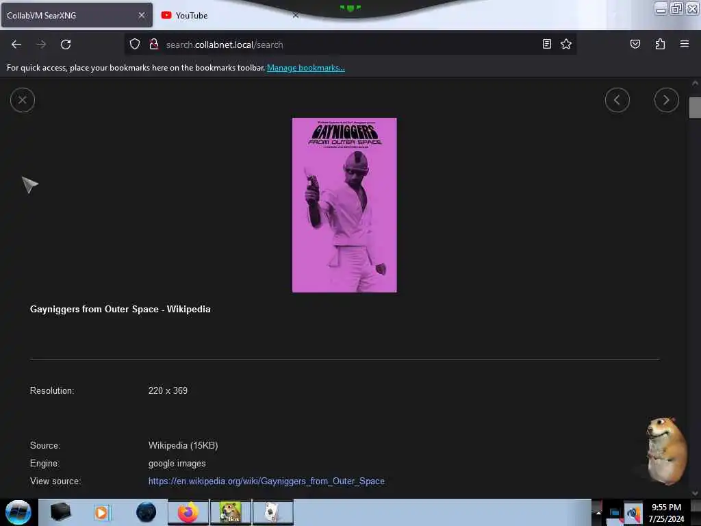Open the extensions puzzle icon
Image resolution: width=701 pixels, height=526 pixels.
coord(660,44)
